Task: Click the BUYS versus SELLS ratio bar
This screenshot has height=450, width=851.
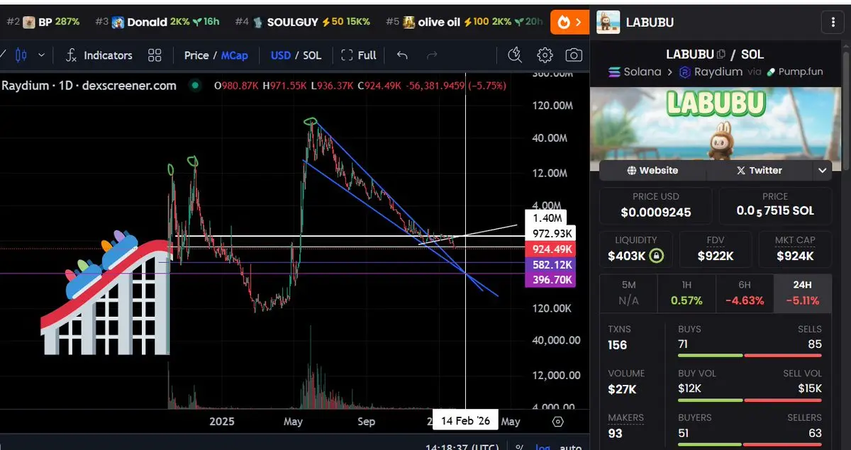Action: point(750,356)
